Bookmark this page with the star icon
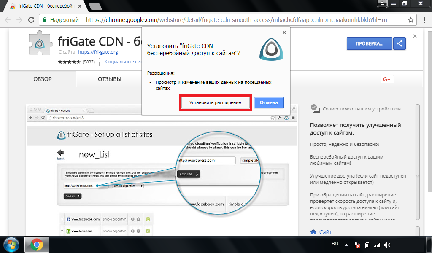The width and height of the screenshot is (432, 253). pos(411,20)
